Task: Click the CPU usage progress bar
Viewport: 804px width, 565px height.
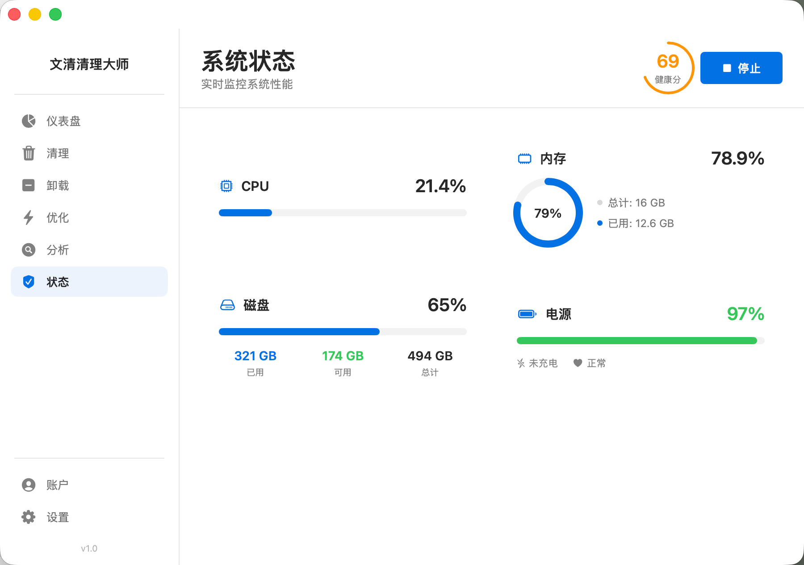Action: coord(343,213)
